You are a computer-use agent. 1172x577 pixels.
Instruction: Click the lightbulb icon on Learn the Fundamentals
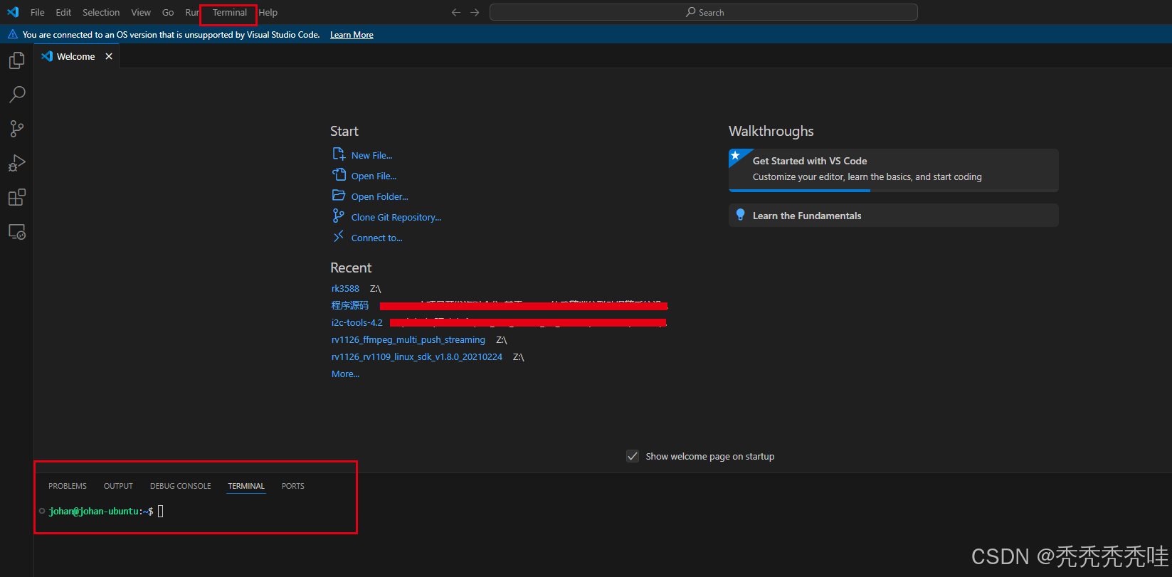click(x=740, y=215)
